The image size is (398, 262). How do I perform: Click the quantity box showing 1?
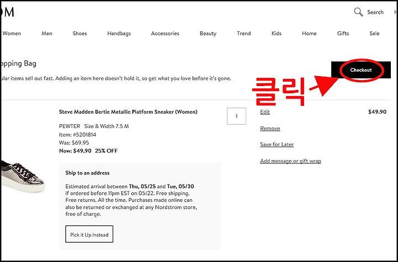tap(237, 116)
